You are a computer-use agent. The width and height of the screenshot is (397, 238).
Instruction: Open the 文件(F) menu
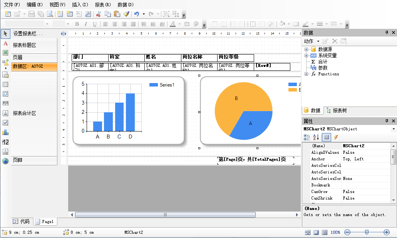tap(12, 5)
